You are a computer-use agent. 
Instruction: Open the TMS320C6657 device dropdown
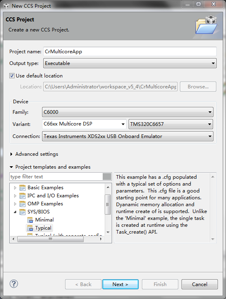click(x=171, y=124)
